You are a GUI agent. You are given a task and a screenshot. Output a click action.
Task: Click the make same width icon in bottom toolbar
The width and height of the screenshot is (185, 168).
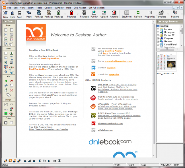55,161
